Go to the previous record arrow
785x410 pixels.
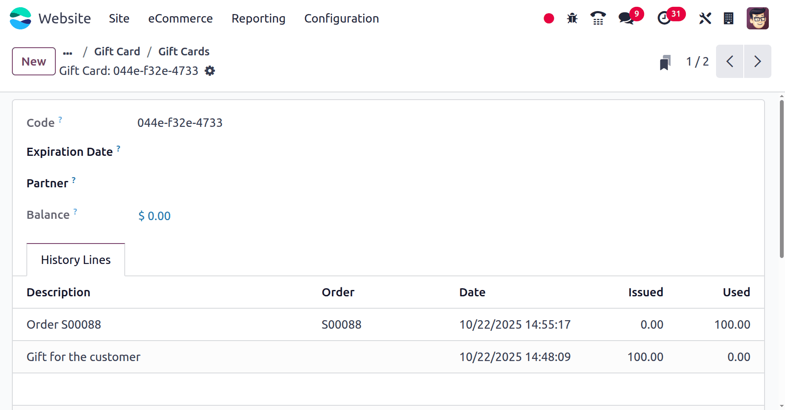tap(730, 61)
